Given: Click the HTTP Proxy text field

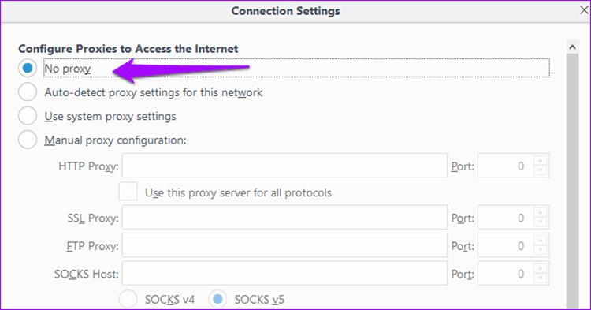Looking at the screenshot, I should coord(284,166).
